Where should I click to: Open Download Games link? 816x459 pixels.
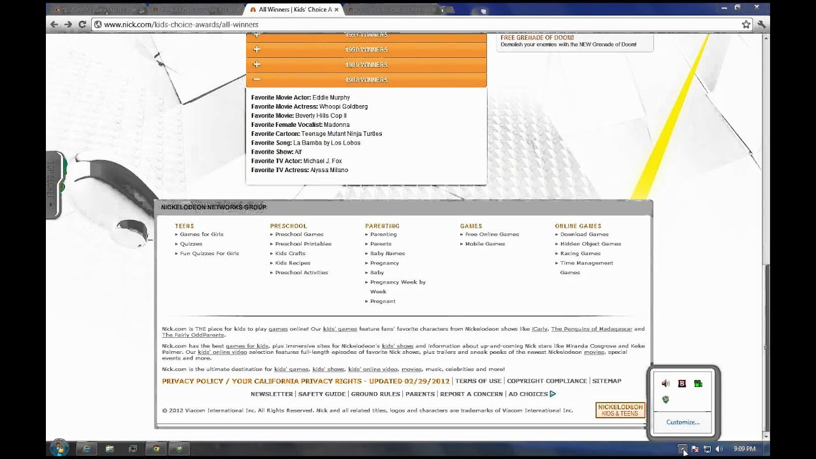pos(584,234)
